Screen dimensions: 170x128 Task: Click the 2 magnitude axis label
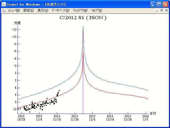click(x=16, y=80)
